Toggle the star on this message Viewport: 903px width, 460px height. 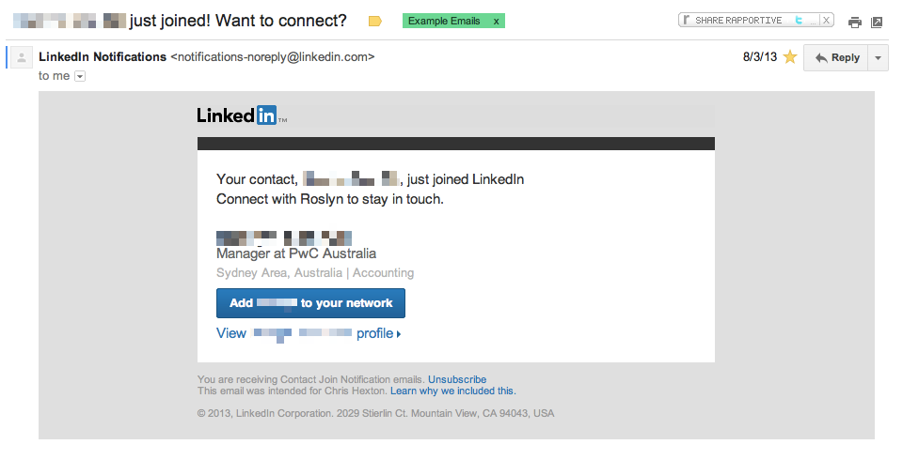tap(790, 57)
